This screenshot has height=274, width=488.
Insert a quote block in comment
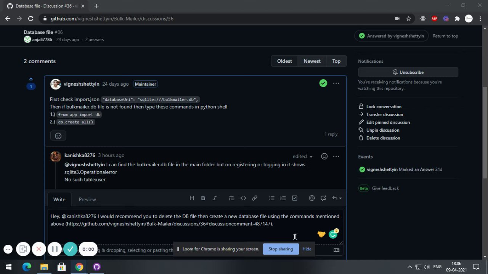[231, 198]
